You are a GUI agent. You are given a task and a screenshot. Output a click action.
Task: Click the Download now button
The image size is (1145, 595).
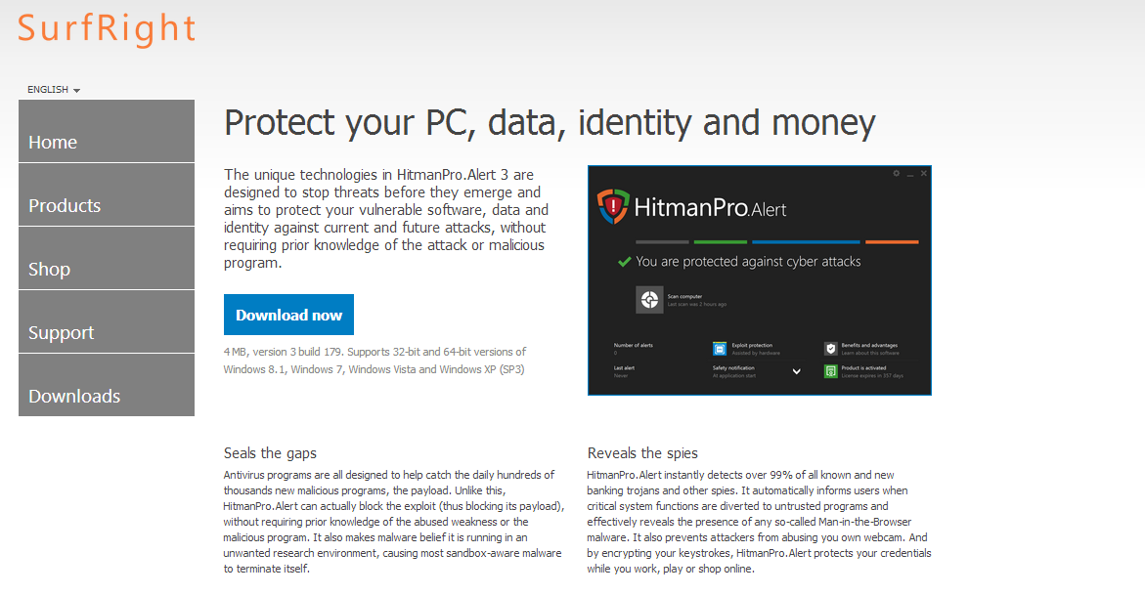(288, 315)
